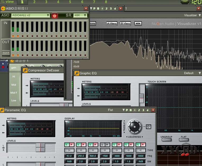Select view 5 in the top bar
The width and height of the screenshot is (202, 166).
(x=70, y=2)
